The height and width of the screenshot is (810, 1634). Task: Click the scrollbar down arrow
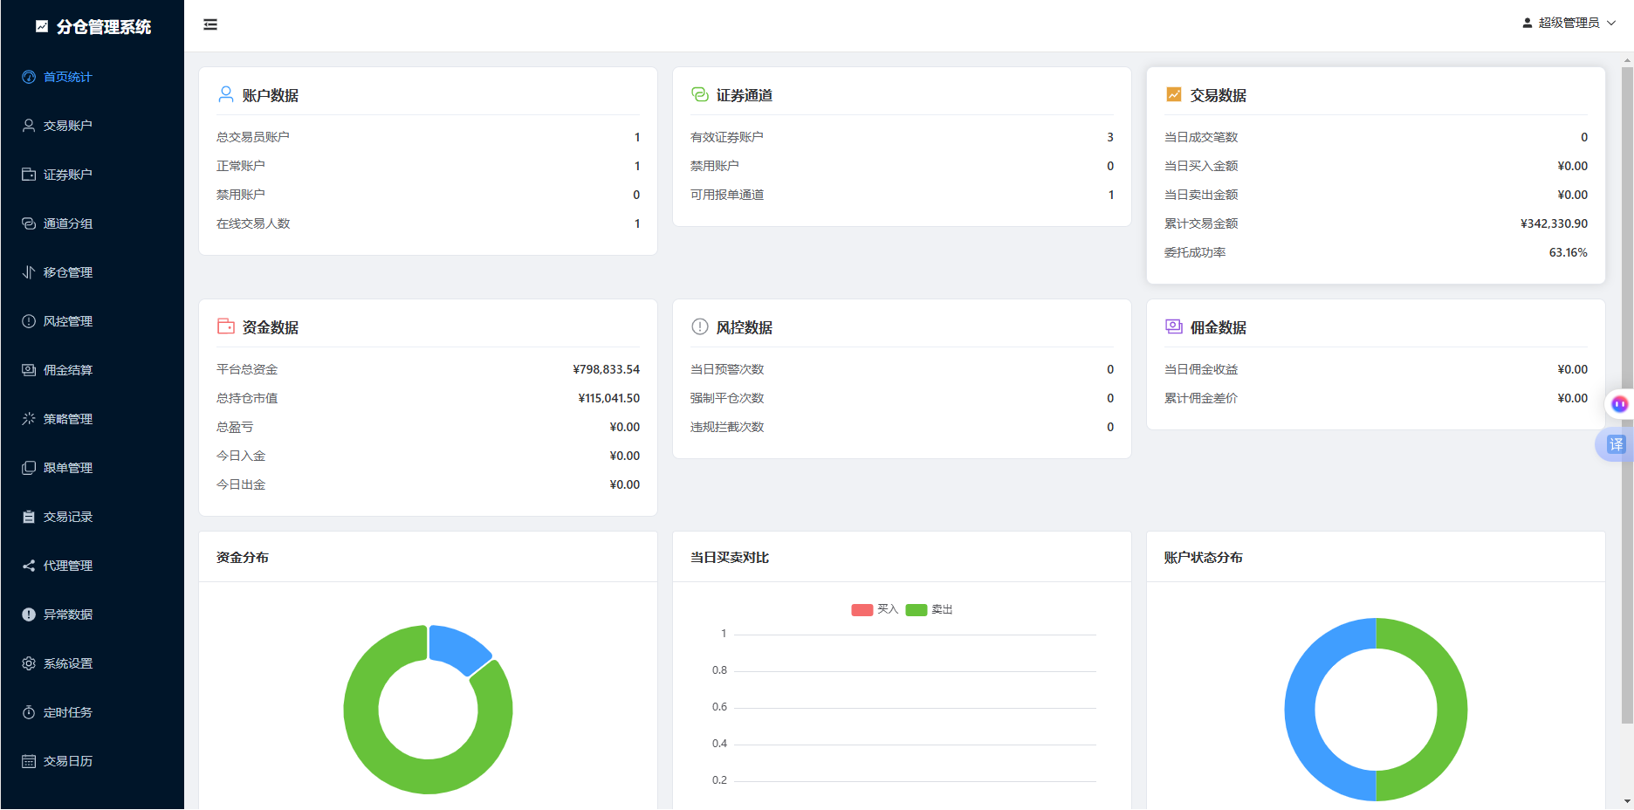(x=1627, y=800)
